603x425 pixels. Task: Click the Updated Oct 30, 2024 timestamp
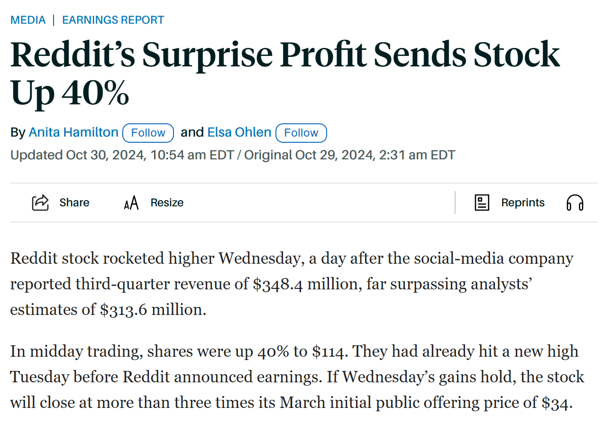click(x=122, y=155)
